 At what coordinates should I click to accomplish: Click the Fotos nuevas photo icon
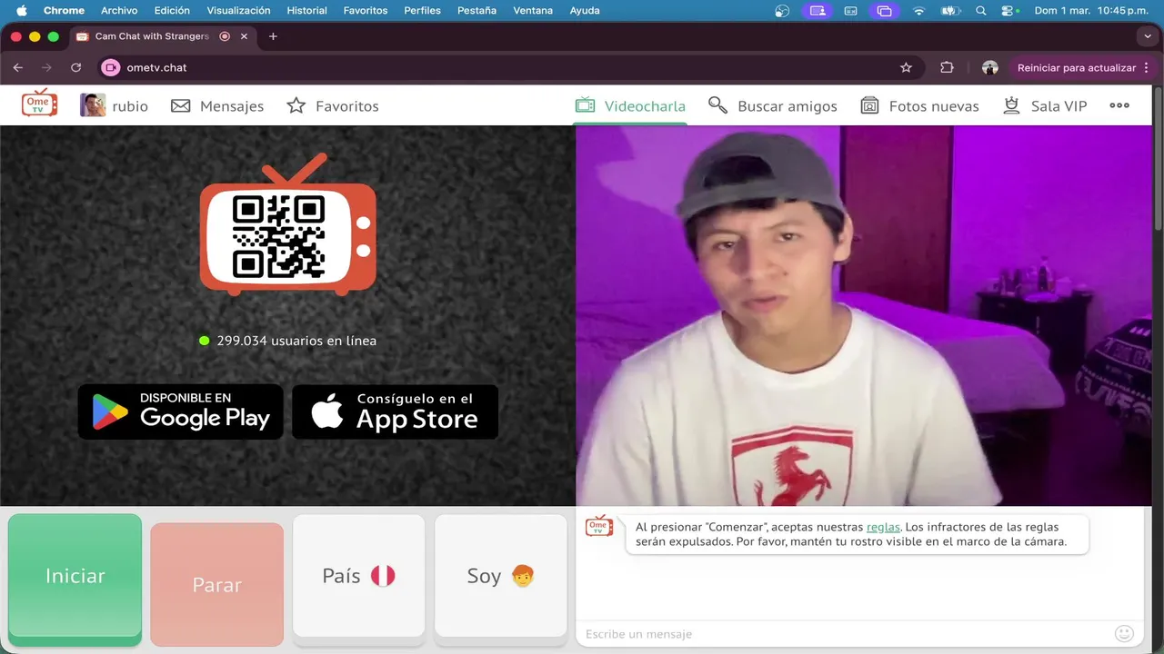[870, 106]
